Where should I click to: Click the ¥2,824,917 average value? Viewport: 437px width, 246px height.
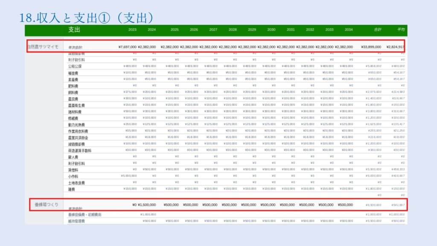pyautogui.click(x=395, y=47)
